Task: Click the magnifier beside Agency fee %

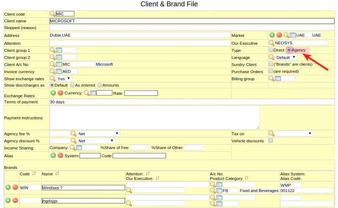Action: 74,134
